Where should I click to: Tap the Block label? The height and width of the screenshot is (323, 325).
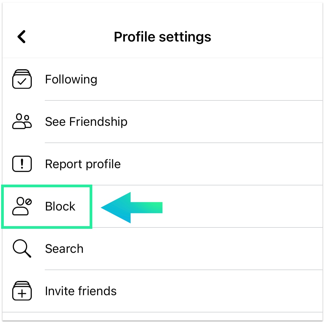coord(60,206)
